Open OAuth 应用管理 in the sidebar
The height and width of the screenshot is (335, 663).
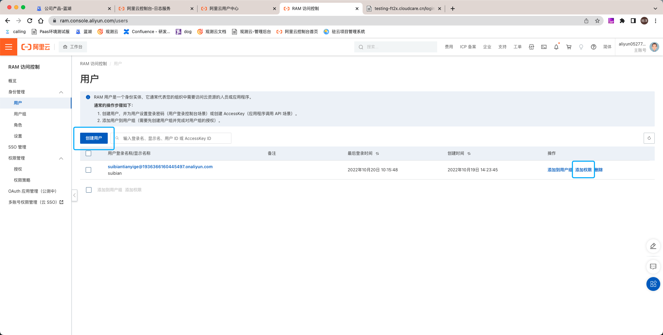tap(32, 191)
